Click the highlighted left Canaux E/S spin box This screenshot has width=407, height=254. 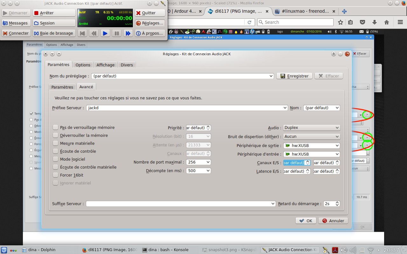[x=297, y=163]
